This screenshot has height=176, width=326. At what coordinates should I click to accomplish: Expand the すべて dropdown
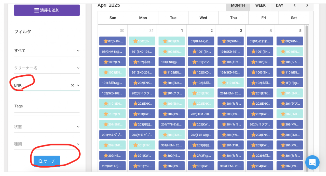click(x=78, y=51)
